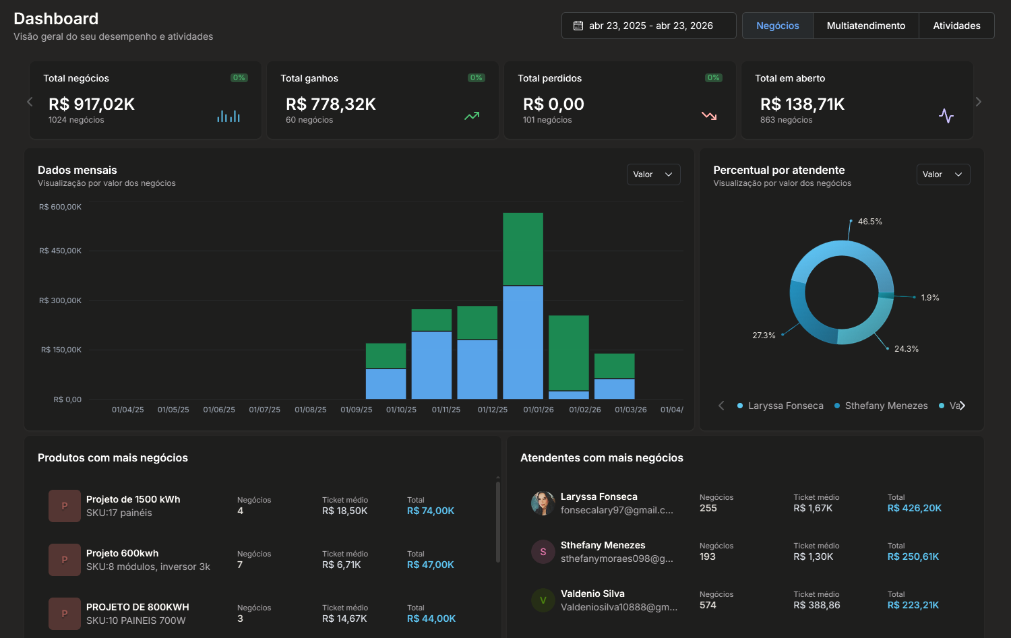1011x638 pixels.
Task: Click the blue bar segment for 01/12/25
Action: [477, 369]
